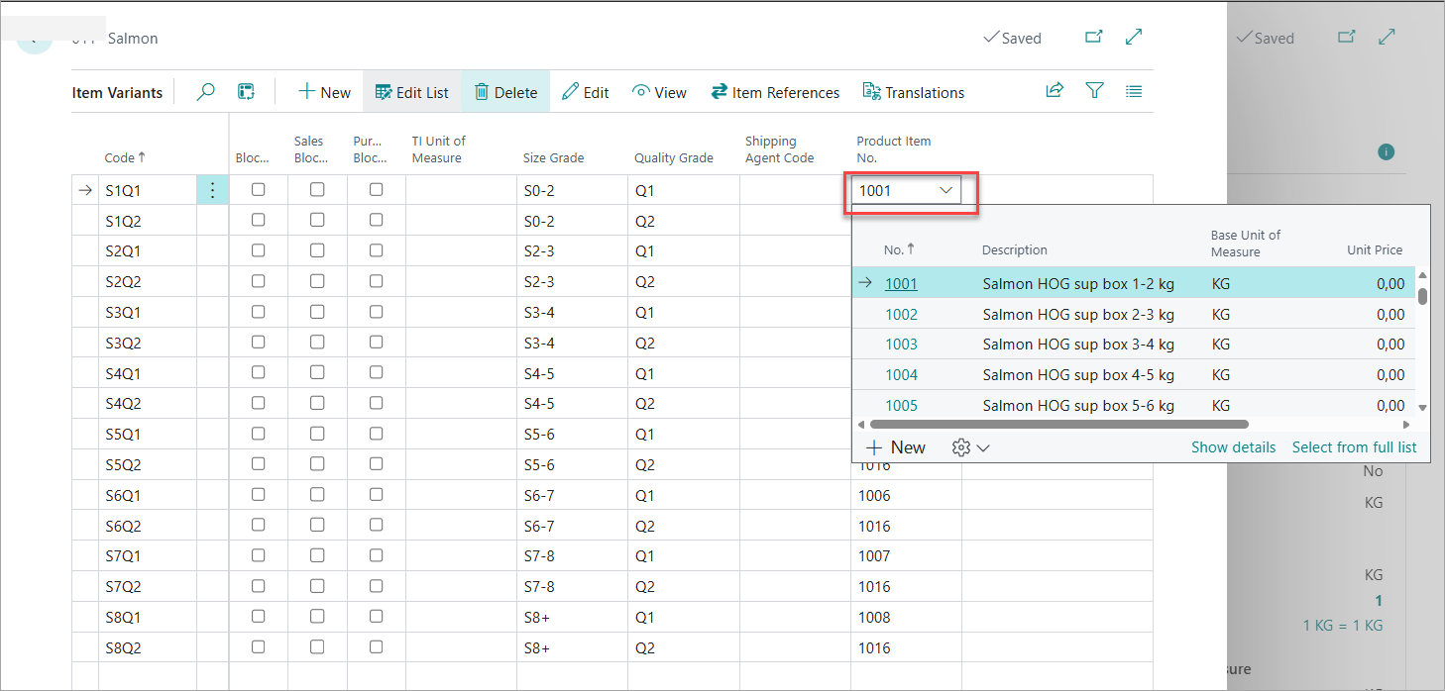Click Salmon HOG sup box 2-3 kg
This screenshot has height=691, width=1445.
pos(1078,315)
